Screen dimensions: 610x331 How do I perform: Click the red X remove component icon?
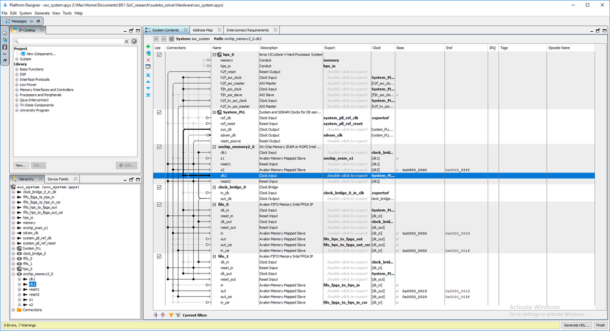pos(148,60)
